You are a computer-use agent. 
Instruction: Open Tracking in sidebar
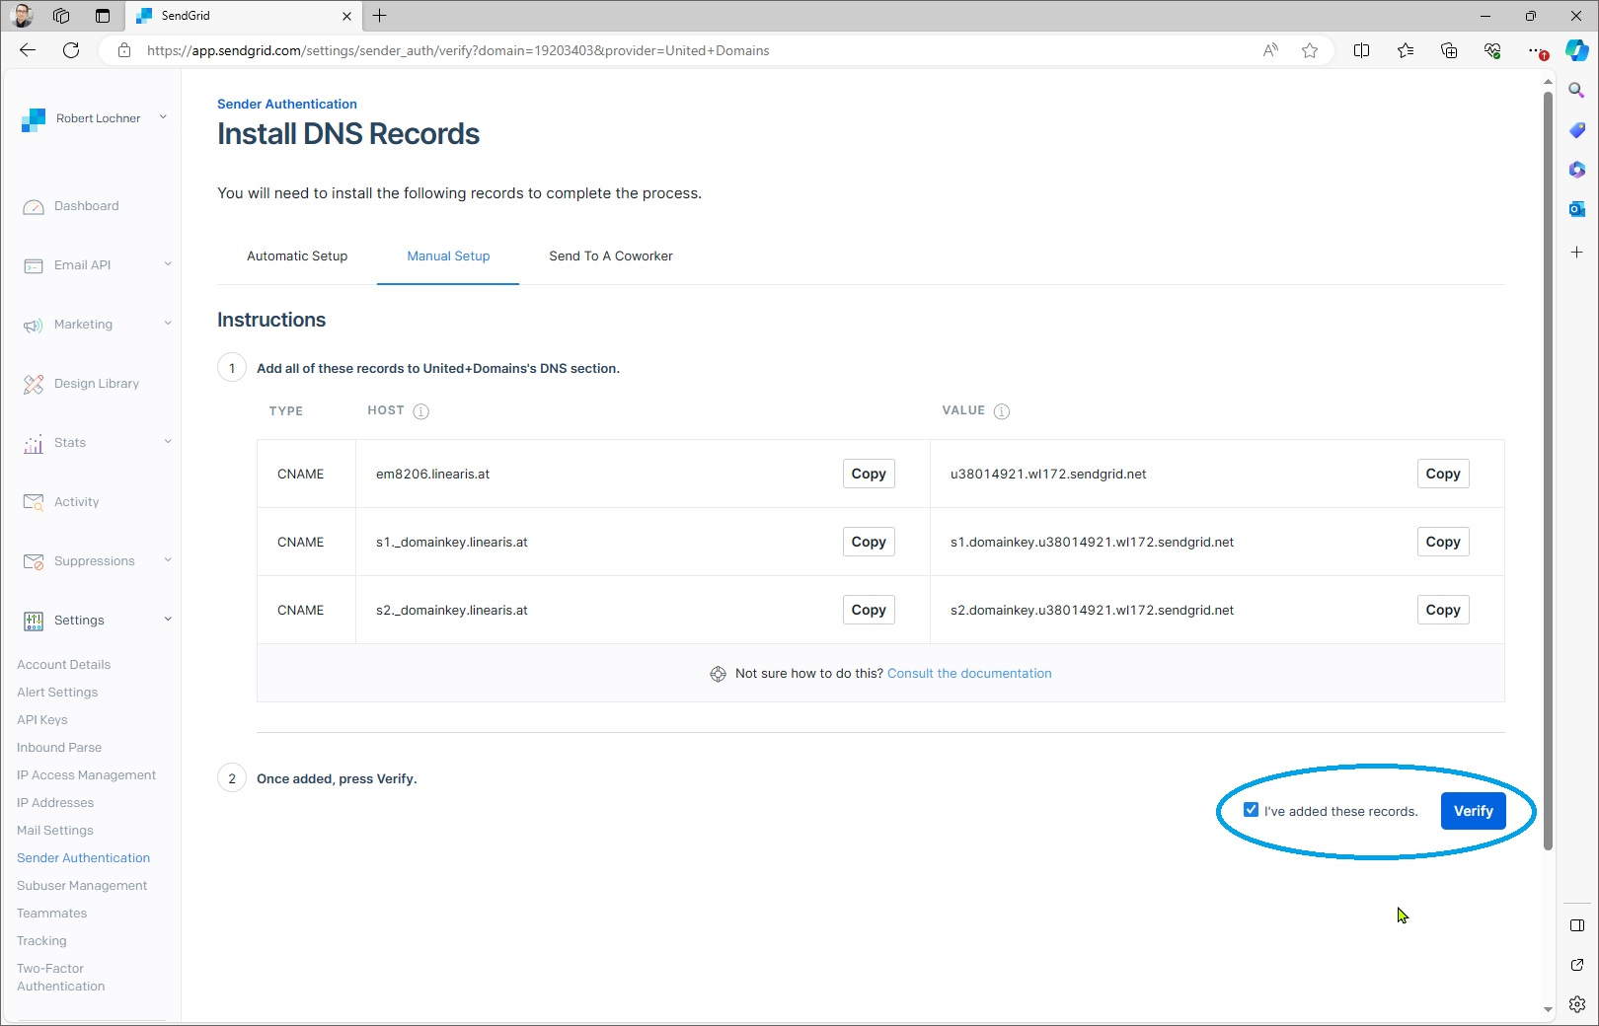pos(41,941)
